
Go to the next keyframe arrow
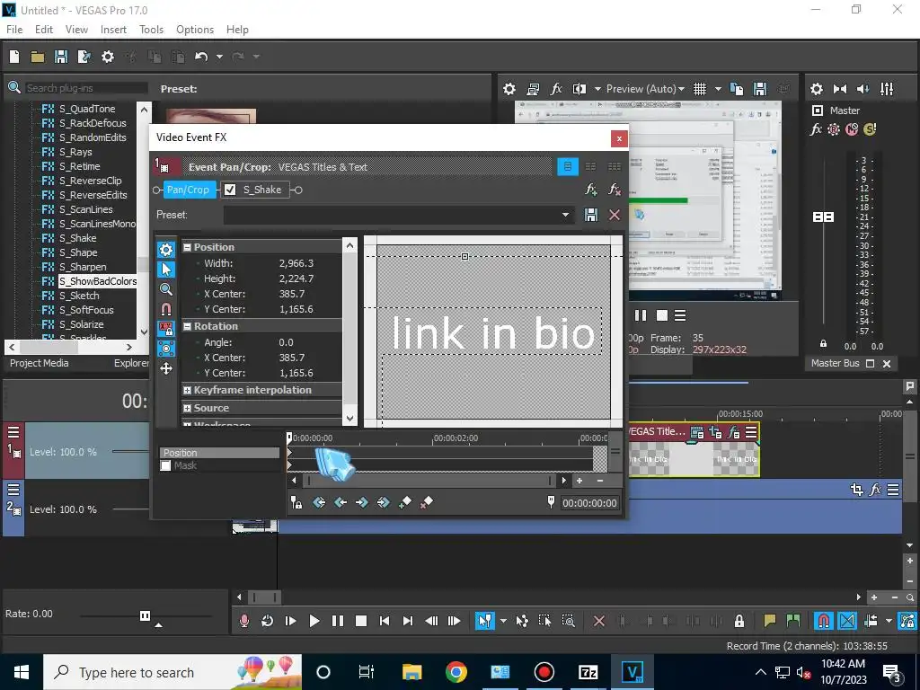pyautogui.click(x=362, y=502)
